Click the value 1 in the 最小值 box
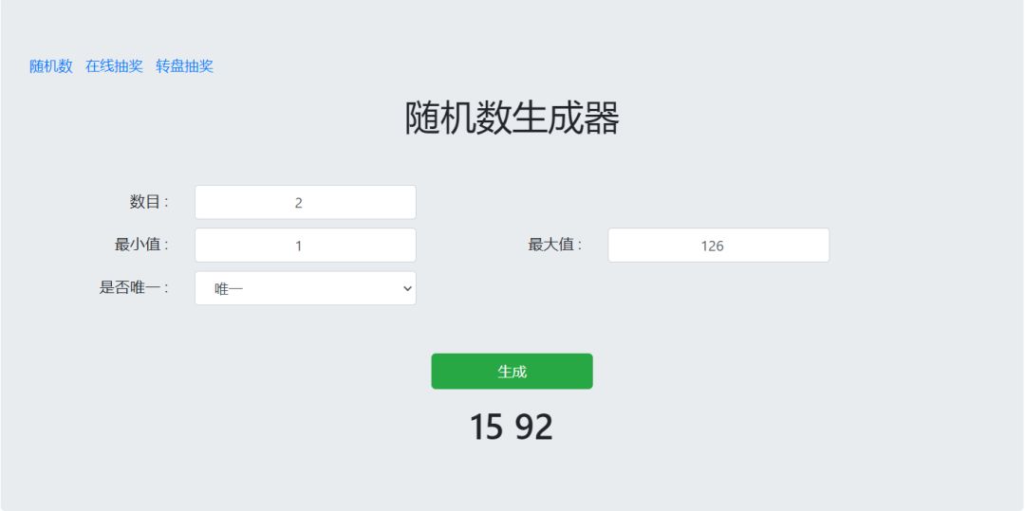The height and width of the screenshot is (511, 1025). tap(299, 246)
